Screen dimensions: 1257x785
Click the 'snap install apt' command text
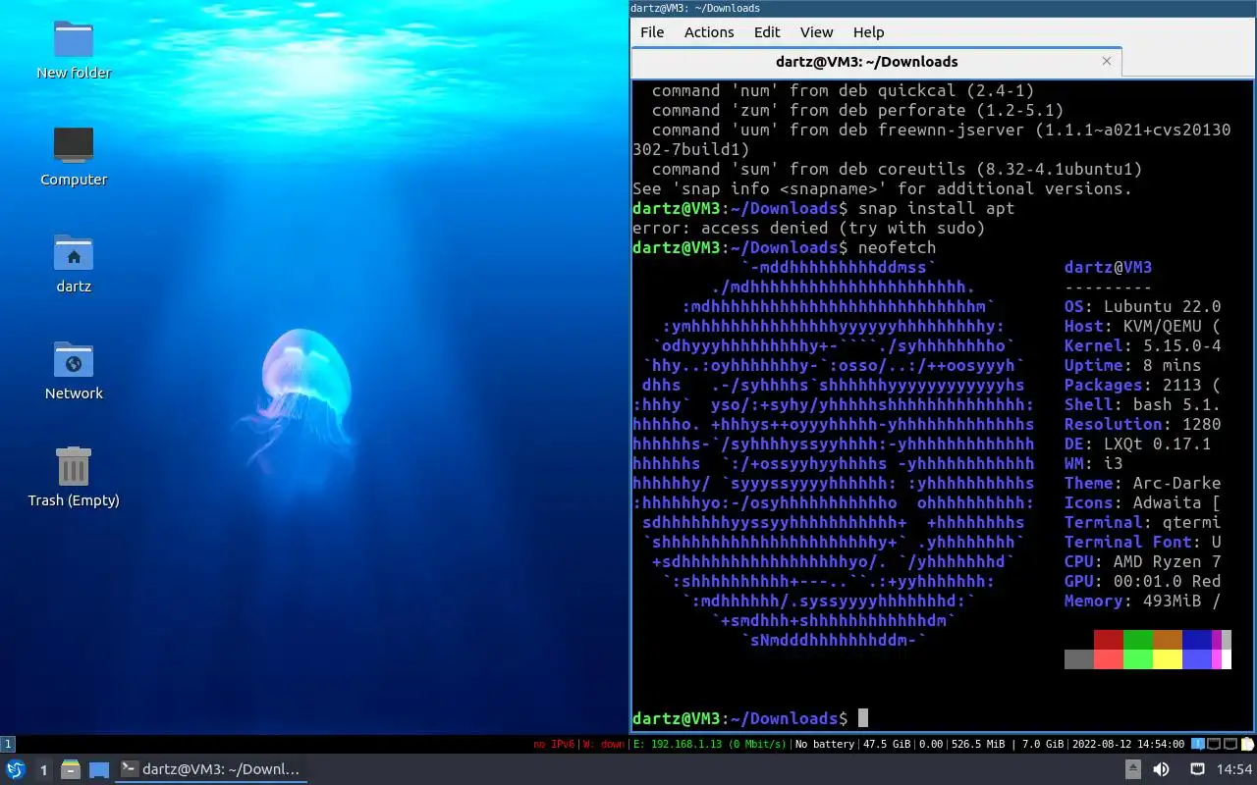click(x=937, y=208)
